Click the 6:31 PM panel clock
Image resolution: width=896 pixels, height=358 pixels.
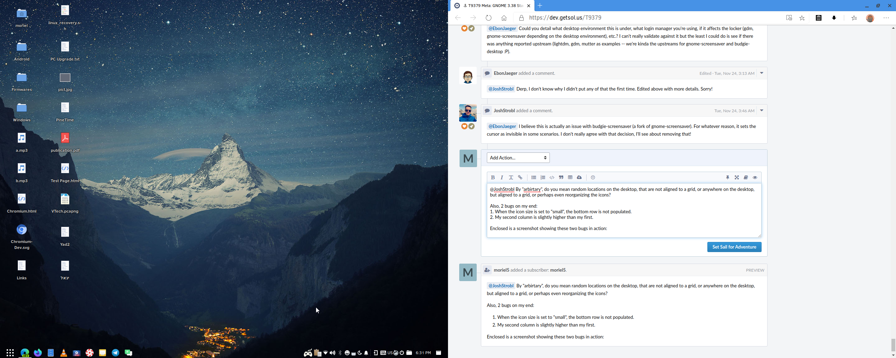[423, 353]
